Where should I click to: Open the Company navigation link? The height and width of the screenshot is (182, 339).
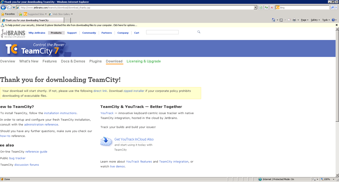[x=123, y=33]
